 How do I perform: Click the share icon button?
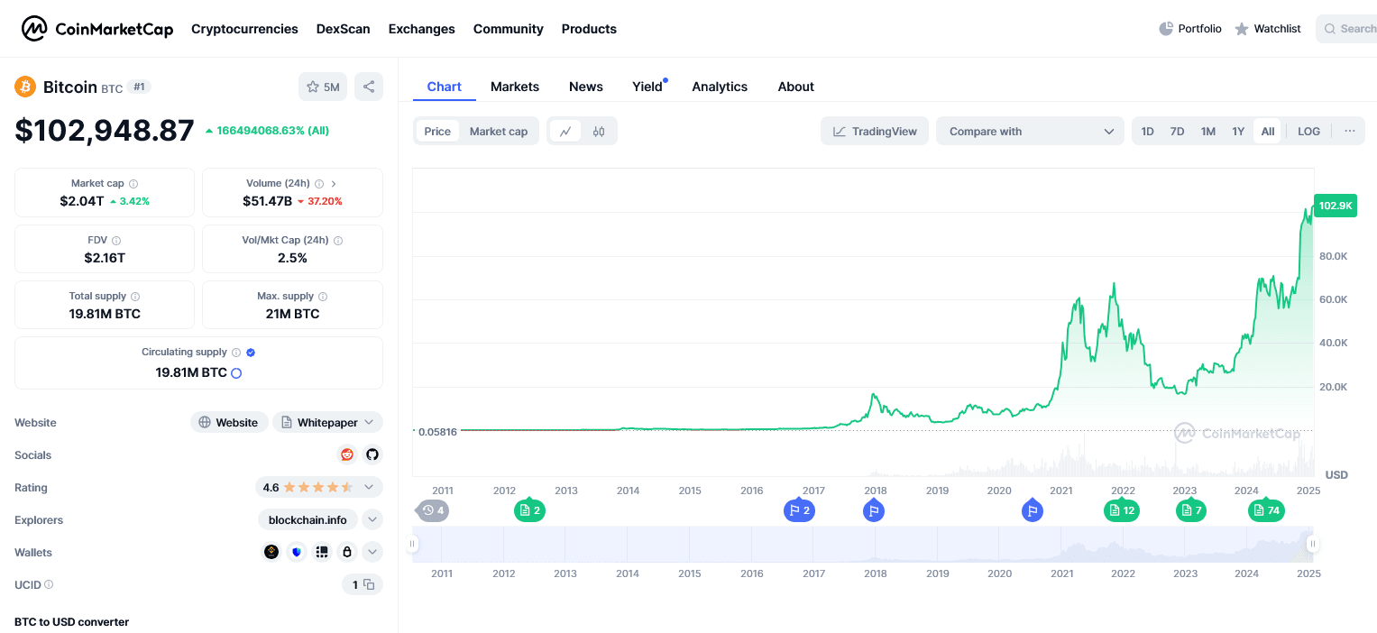point(369,87)
